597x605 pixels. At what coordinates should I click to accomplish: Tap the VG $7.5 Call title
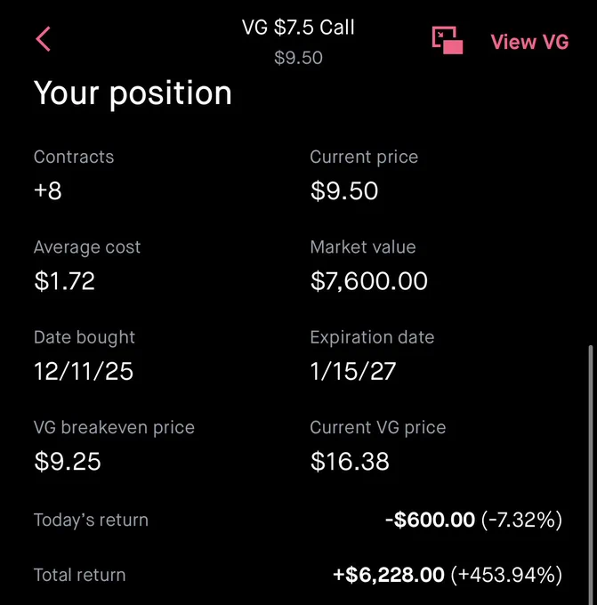tap(298, 28)
